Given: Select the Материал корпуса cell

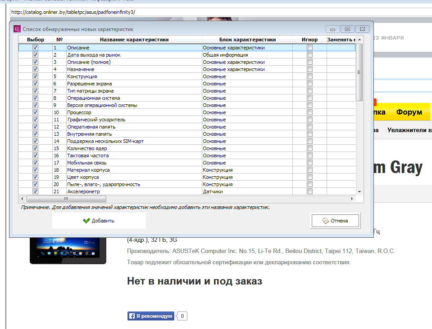Looking at the screenshot, I should coord(134,170).
